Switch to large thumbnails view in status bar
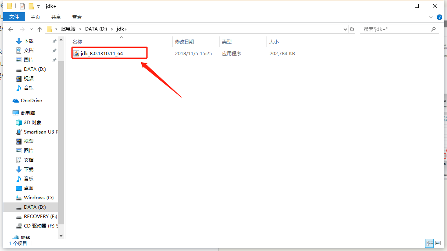This screenshot has height=251, width=447. pos(438,243)
